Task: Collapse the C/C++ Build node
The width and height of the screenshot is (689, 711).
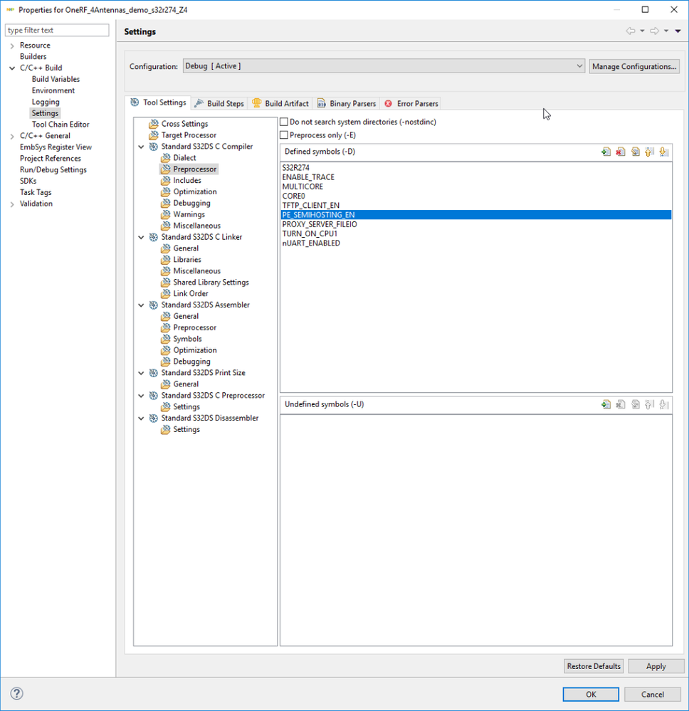Action: point(12,68)
